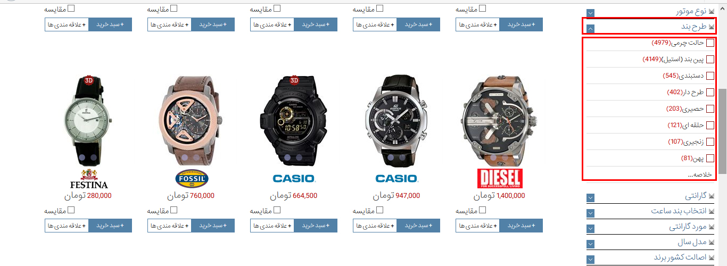View 3D badge on the Festina watch

coord(89,80)
